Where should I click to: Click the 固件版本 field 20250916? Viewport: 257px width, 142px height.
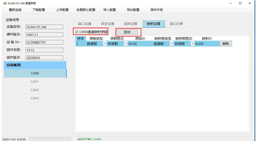click(x=44, y=58)
